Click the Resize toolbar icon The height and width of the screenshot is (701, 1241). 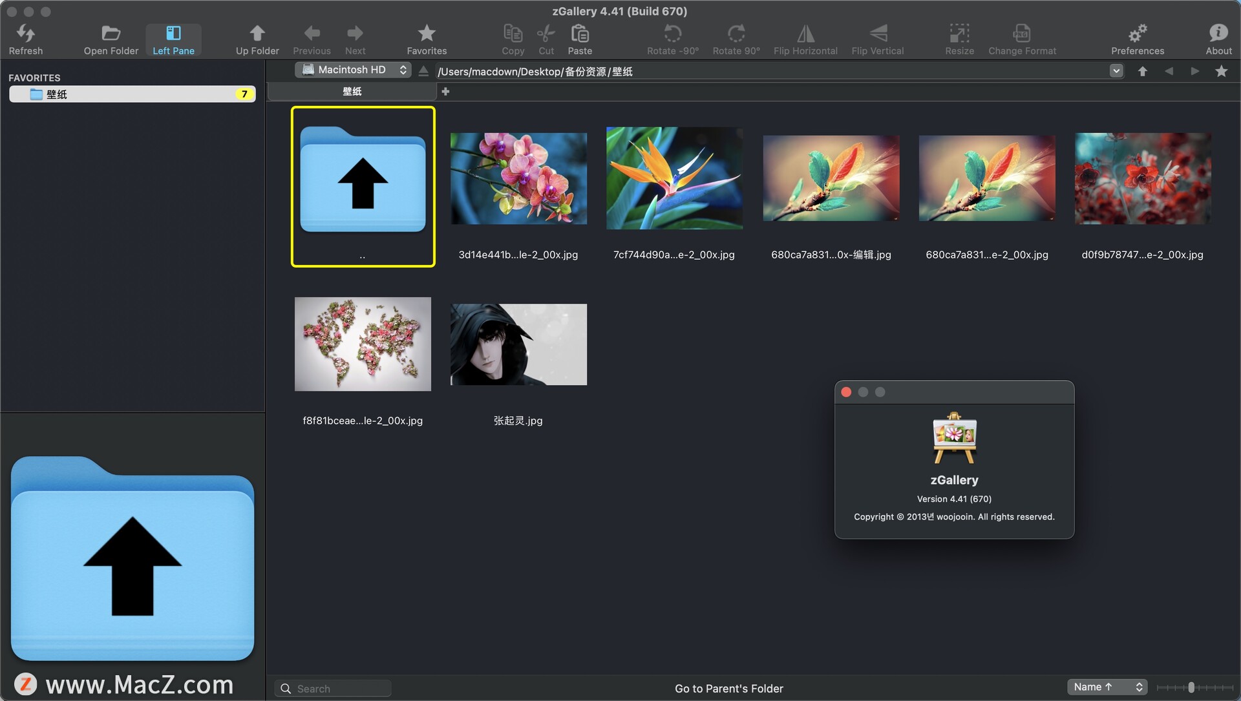point(959,33)
